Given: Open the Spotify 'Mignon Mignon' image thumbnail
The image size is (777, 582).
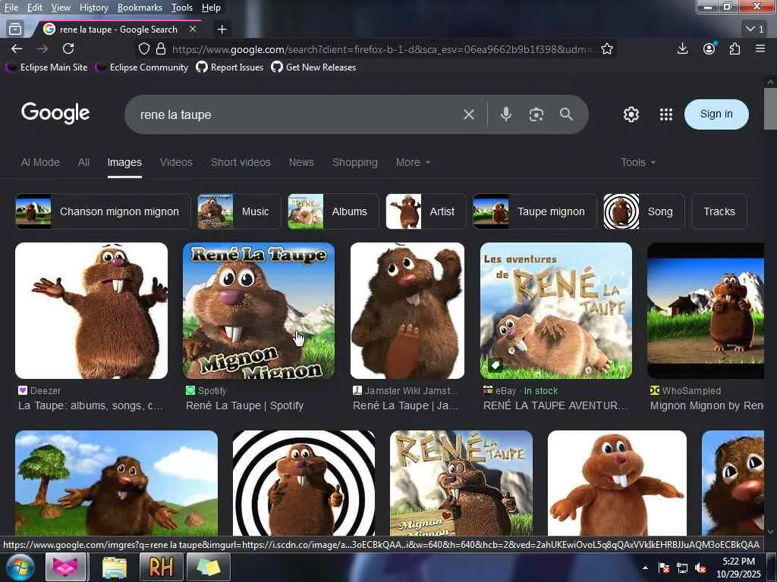Looking at the screenshot, I should (259, 311).
